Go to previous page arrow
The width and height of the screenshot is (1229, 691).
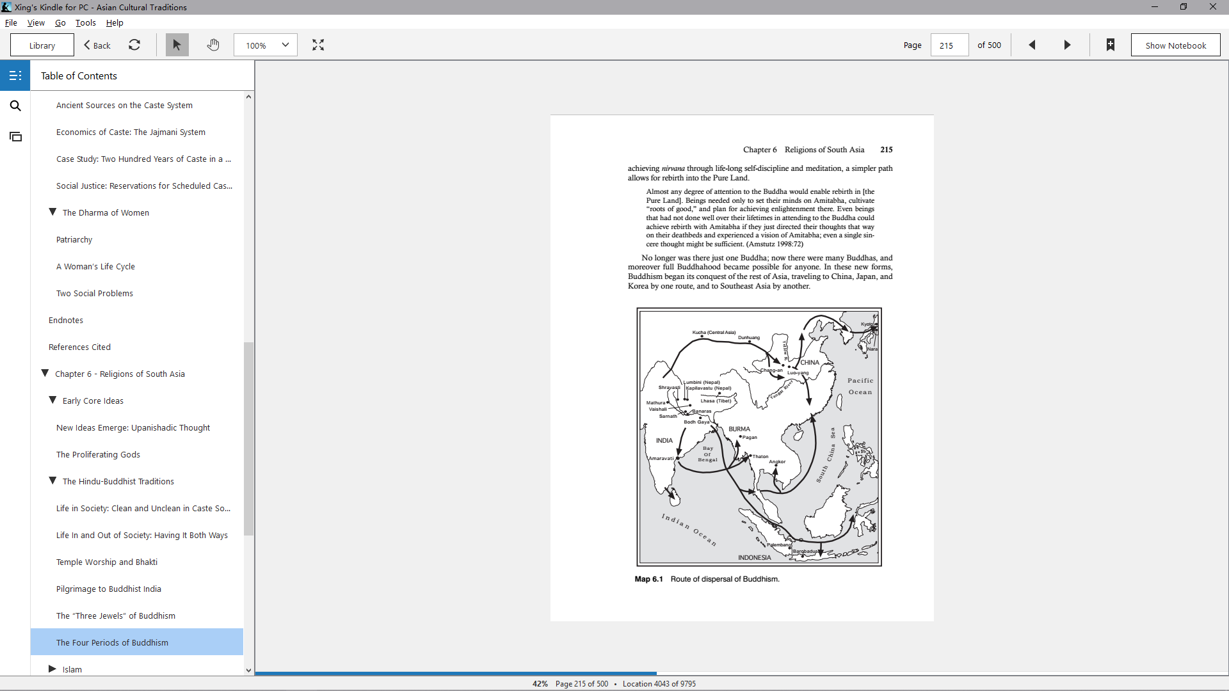coord(1032,45)
